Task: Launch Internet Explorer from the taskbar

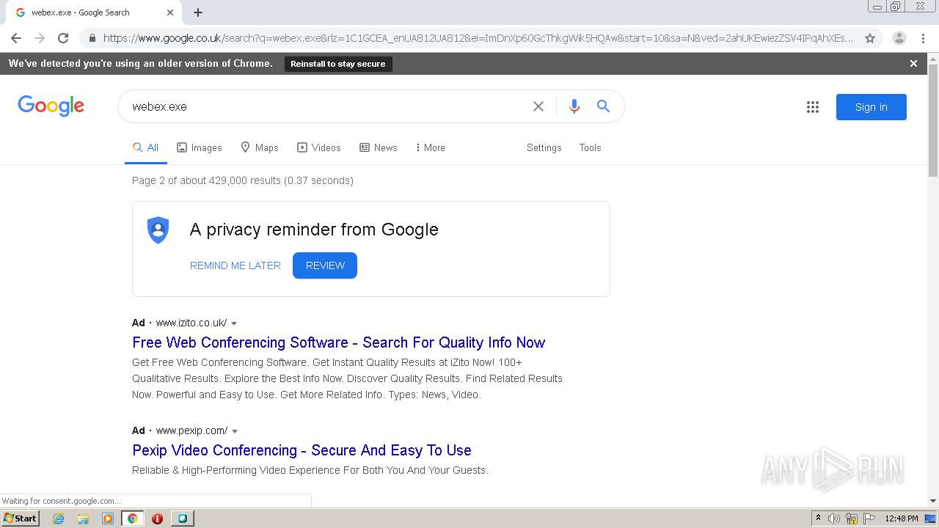Action: click(x=59, y=518)
